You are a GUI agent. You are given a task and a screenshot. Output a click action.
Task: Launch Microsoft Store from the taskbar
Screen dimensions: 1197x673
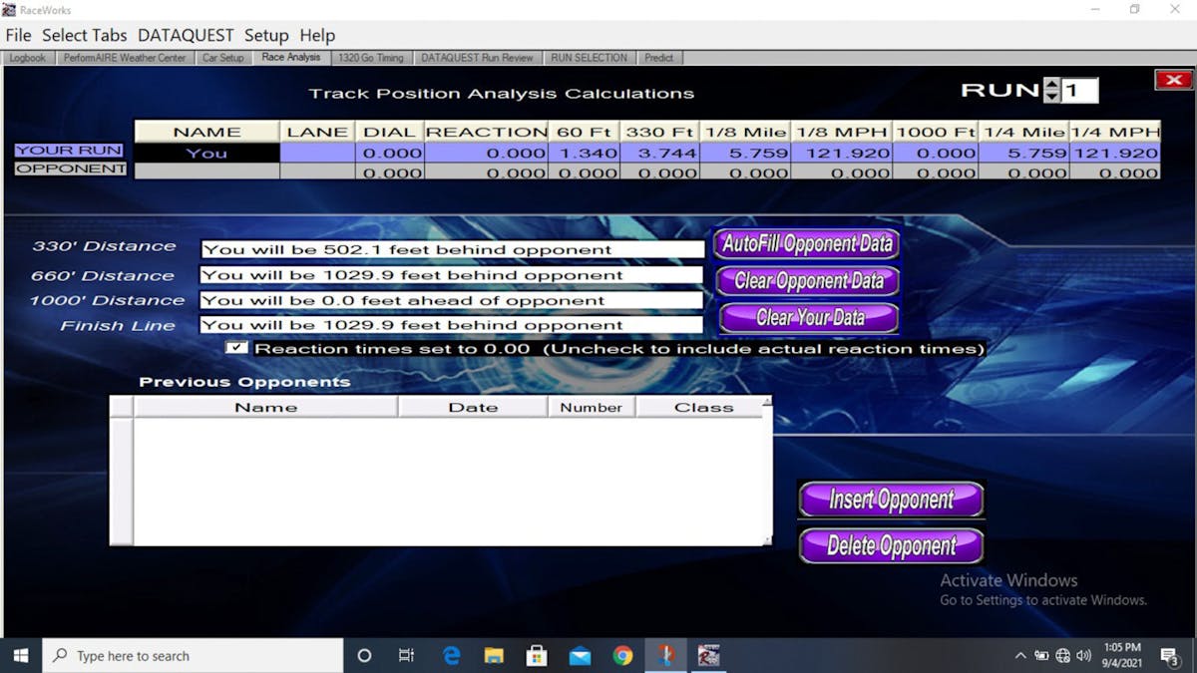pos(537,655)
